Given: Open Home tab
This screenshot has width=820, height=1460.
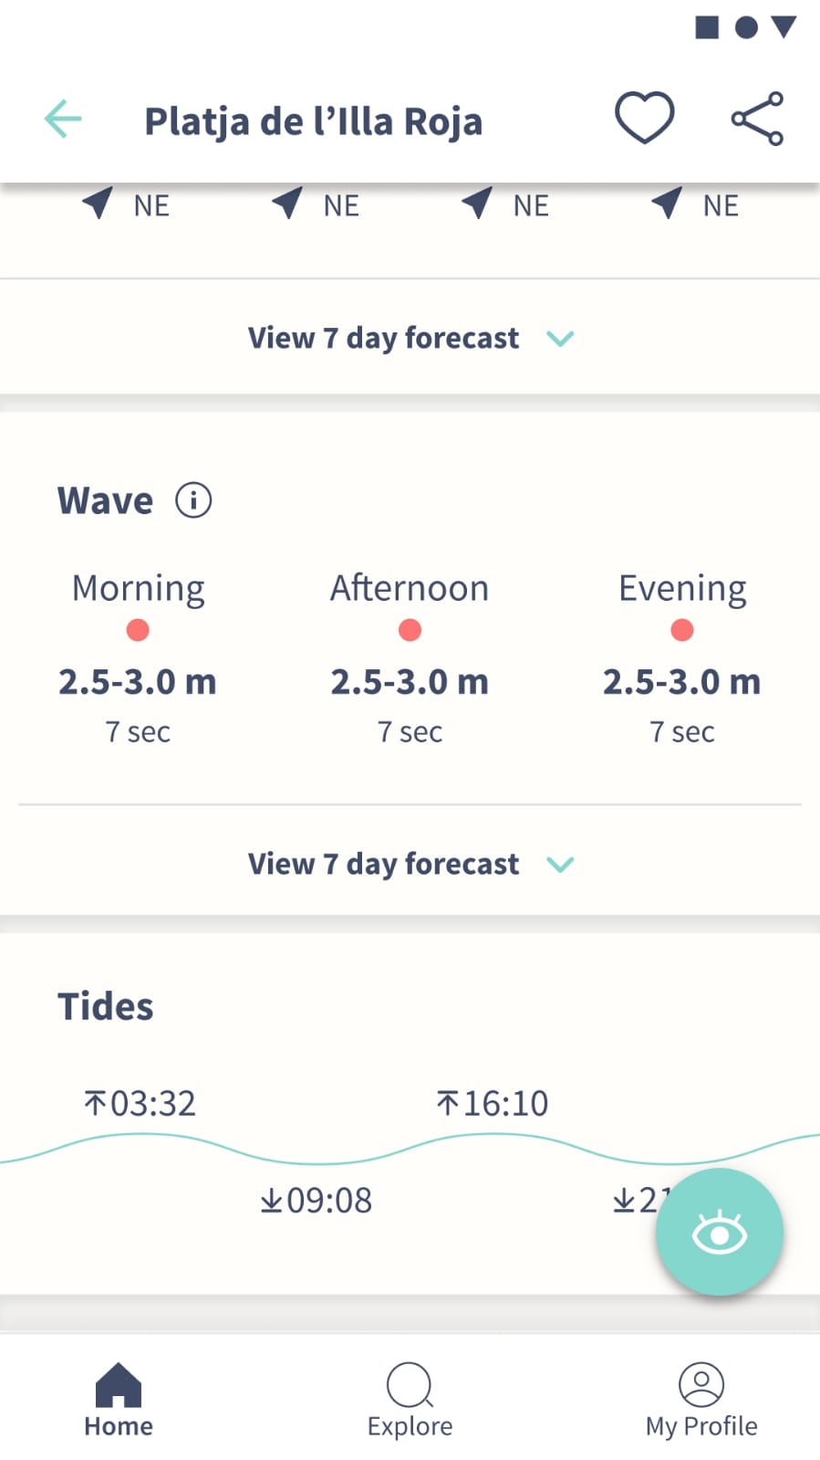Looking at the screenshot, I should 119,1401.
